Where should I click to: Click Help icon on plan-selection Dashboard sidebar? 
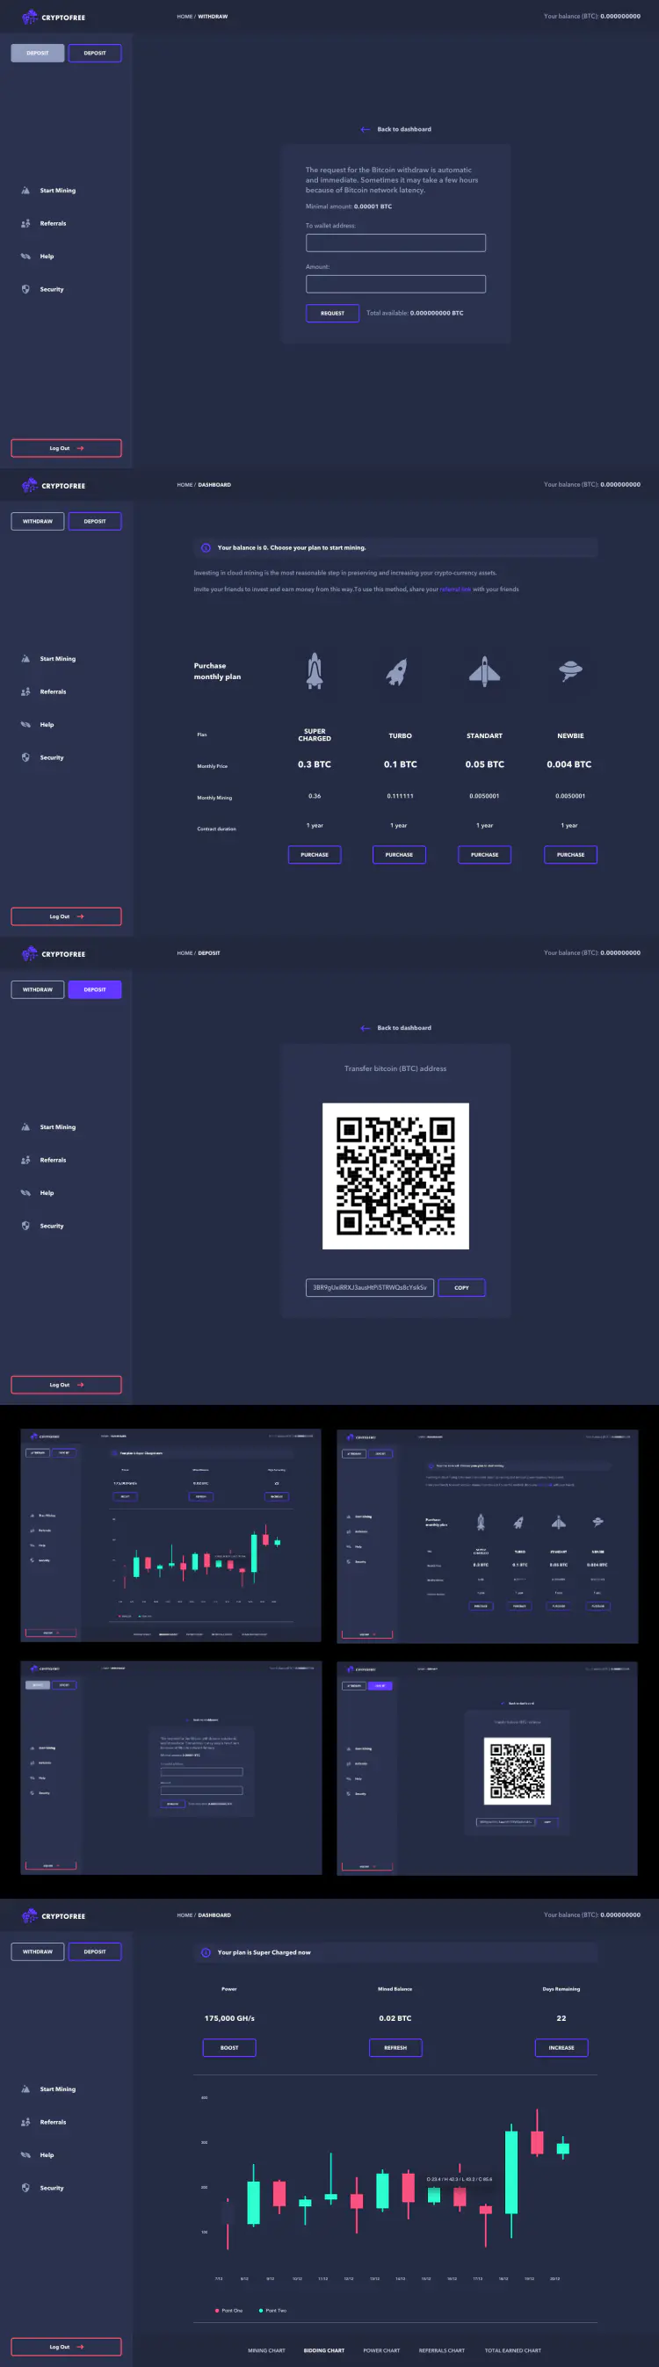click(x=25, y=724)
